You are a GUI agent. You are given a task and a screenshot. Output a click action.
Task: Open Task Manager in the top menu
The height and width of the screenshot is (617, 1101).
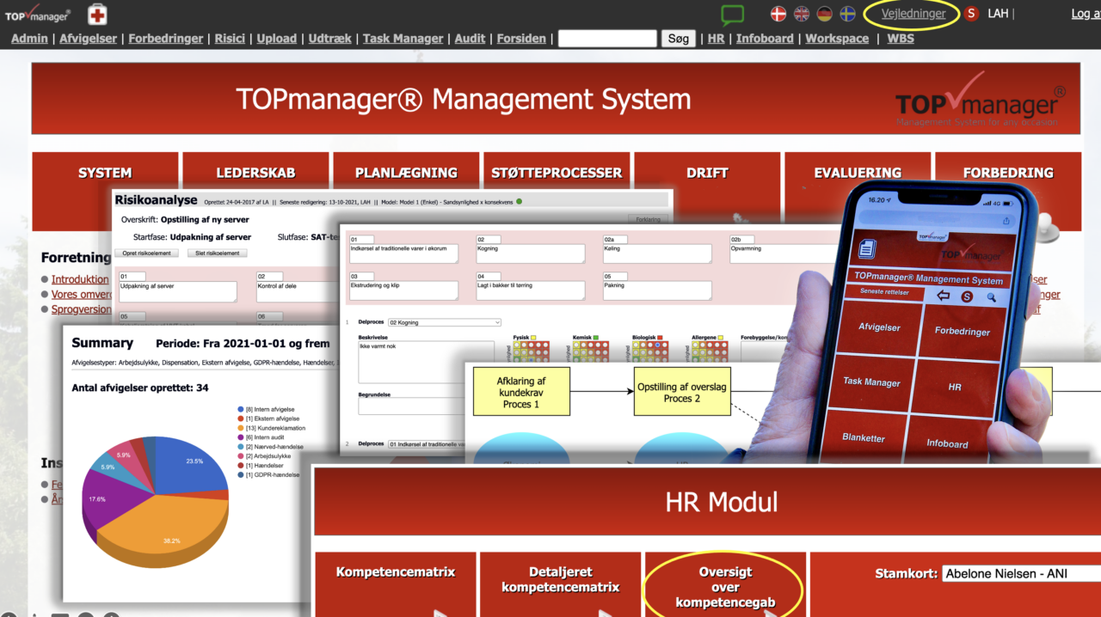(x=403, y=39)
